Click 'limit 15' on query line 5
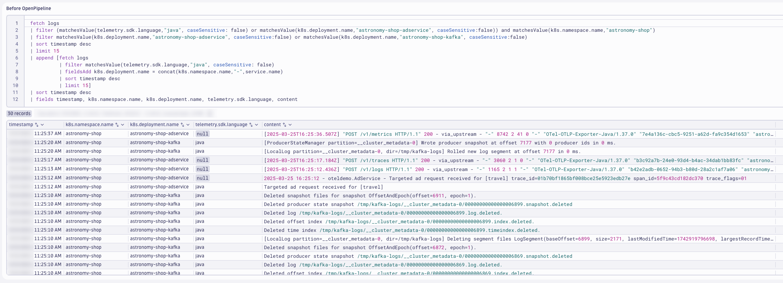The image size is (783, 283). click(x=47, y=51)
